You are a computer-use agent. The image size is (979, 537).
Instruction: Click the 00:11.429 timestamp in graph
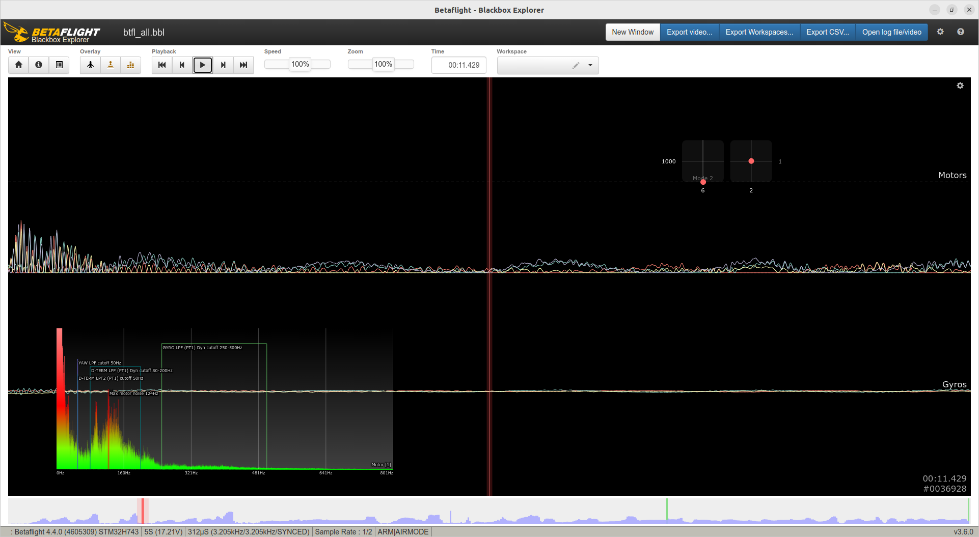(944, 478)
